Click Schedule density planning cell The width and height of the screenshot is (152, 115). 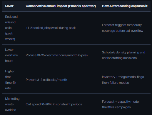point(123,55)
